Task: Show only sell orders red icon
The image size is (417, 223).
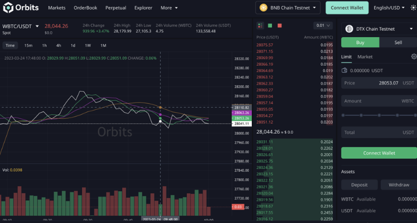Action: click(280, 26)
